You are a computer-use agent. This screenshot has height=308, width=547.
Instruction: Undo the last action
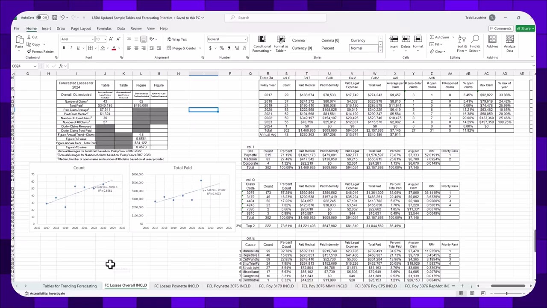tap(62, 18)
